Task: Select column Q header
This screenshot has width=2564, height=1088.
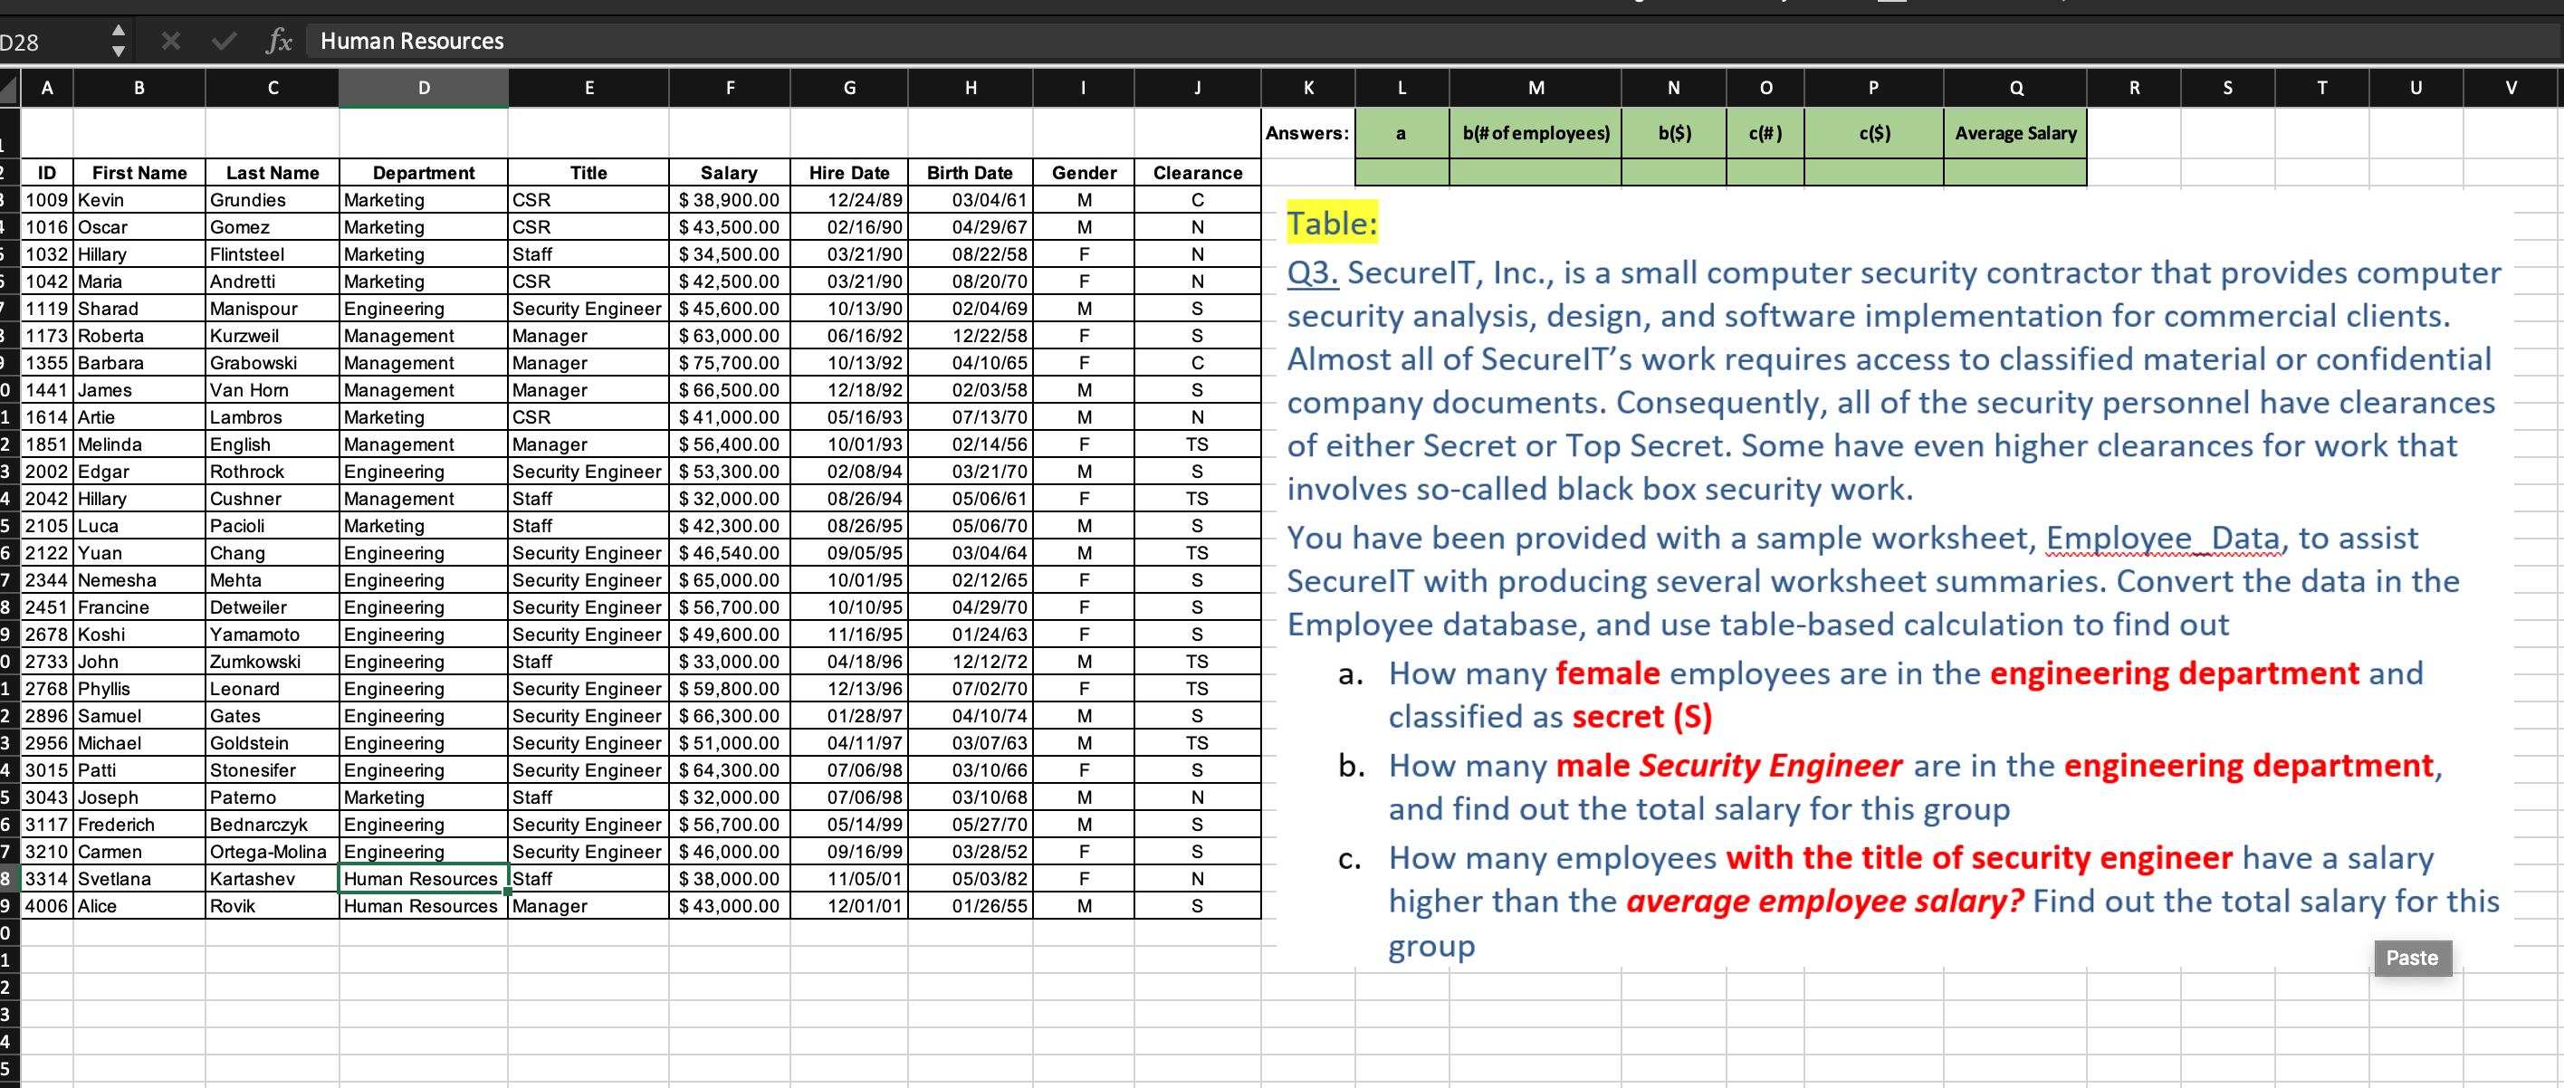Action: (x=2014, y=89)
